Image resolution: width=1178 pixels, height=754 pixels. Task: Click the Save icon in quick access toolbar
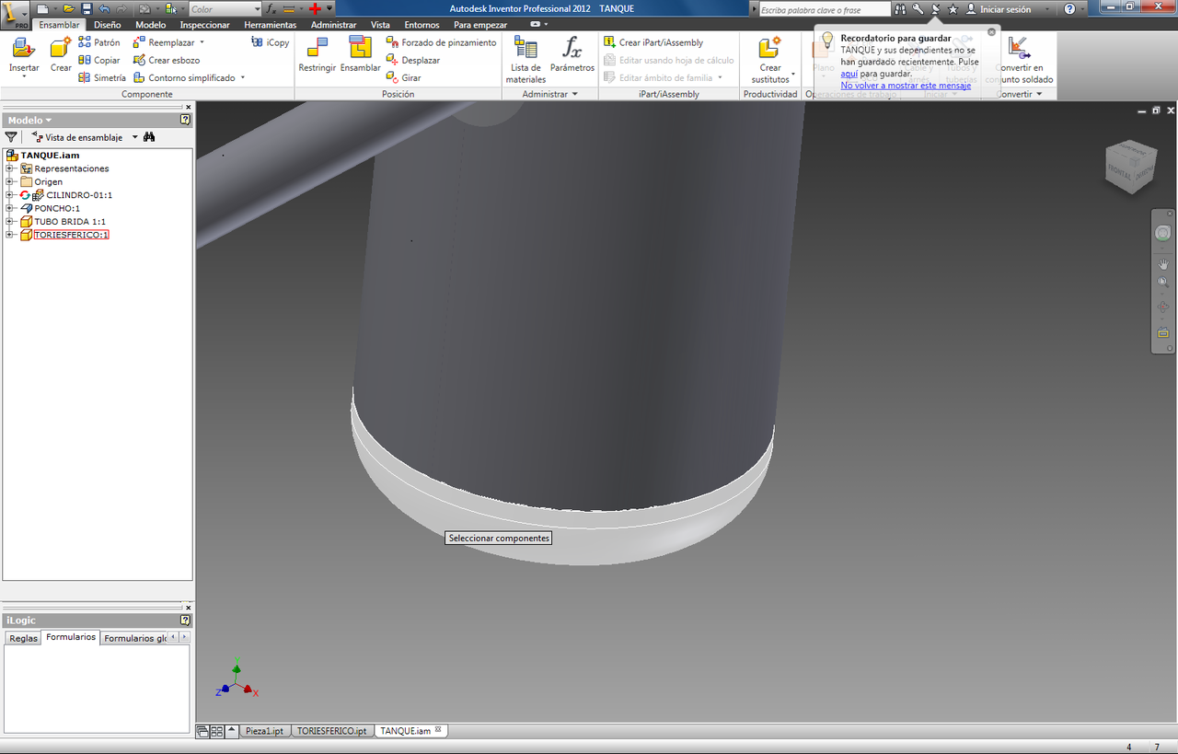click(86, 8)
